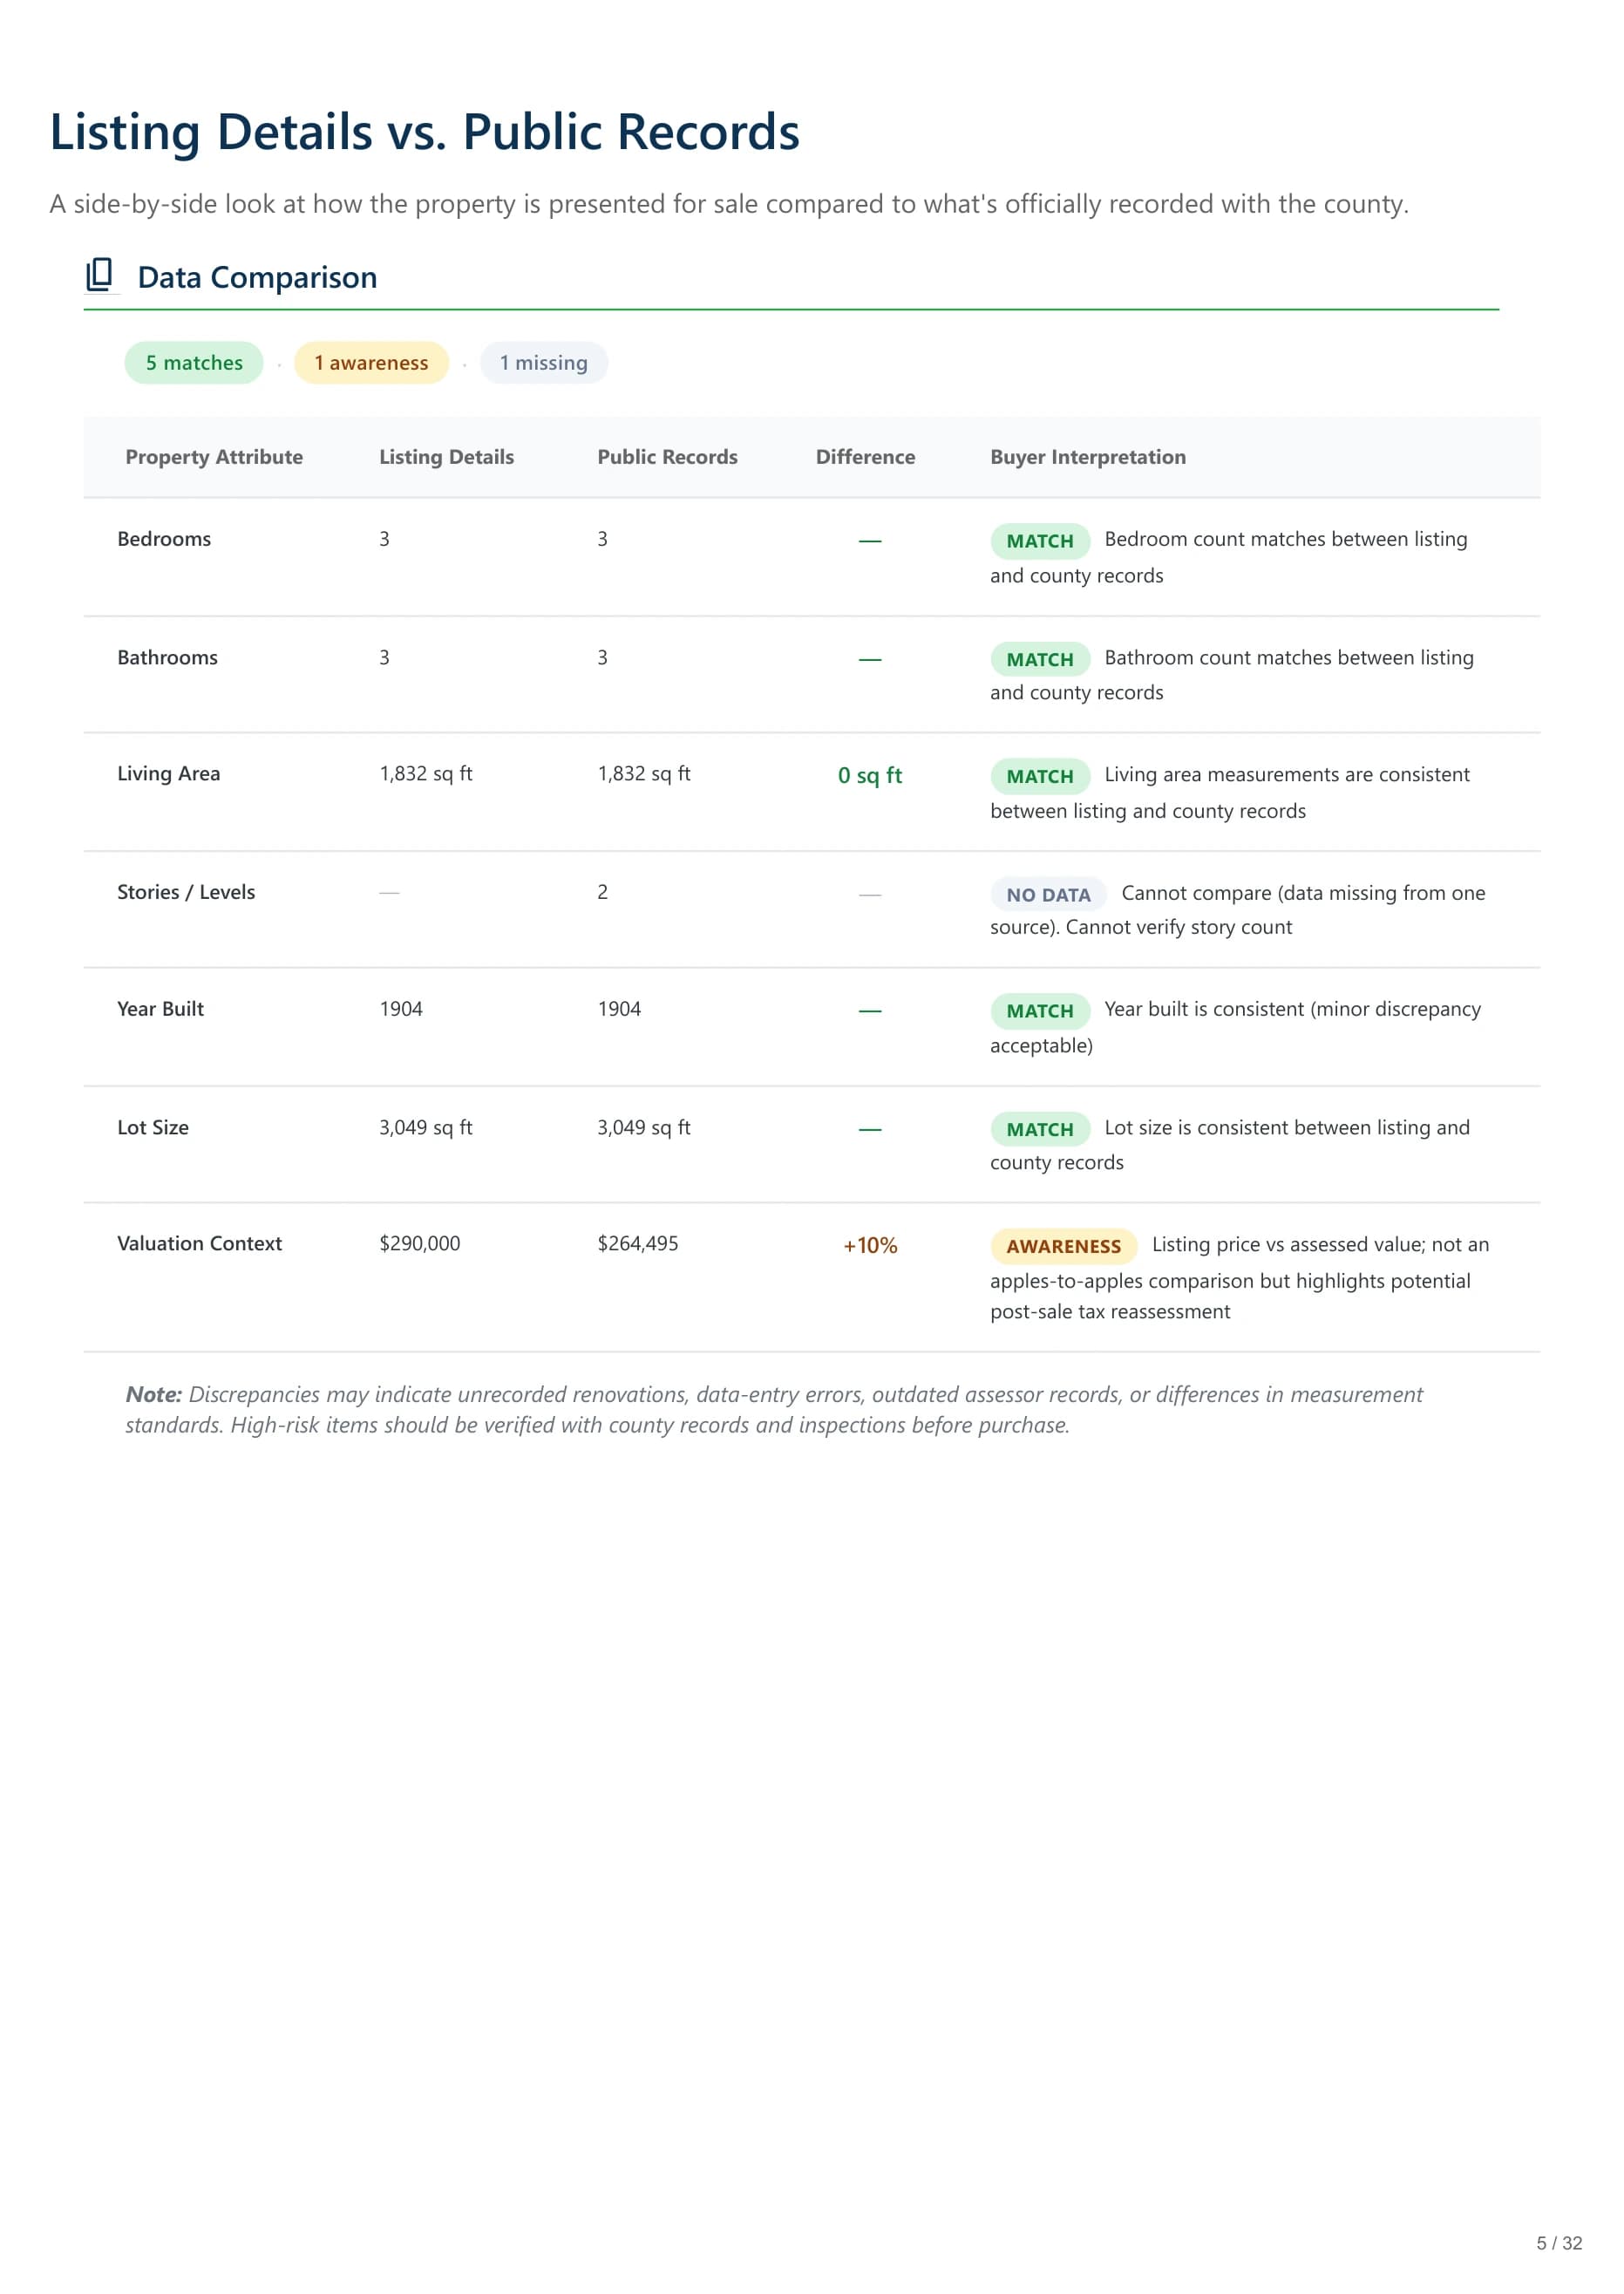The width and height of the screenshot is (1624, 2294).
Task: Click the public records year built '1904'
Action: pyautogui.click(x=619, y=1009)
